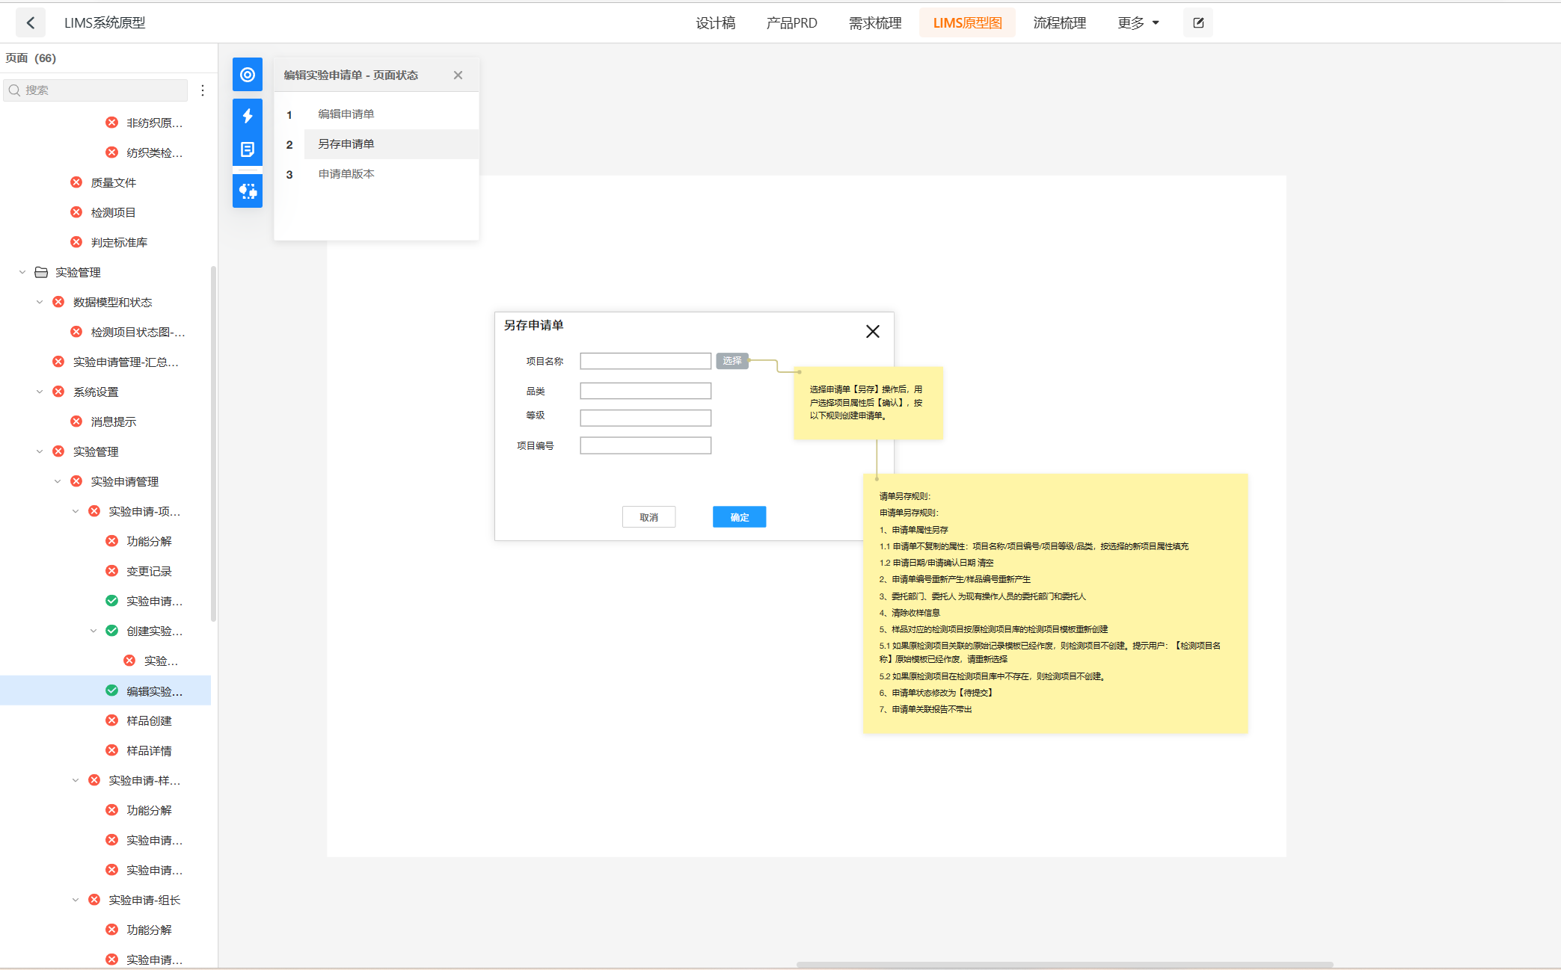
Task: Click the 确定 button in the dialog
Action: pos(739,517)
